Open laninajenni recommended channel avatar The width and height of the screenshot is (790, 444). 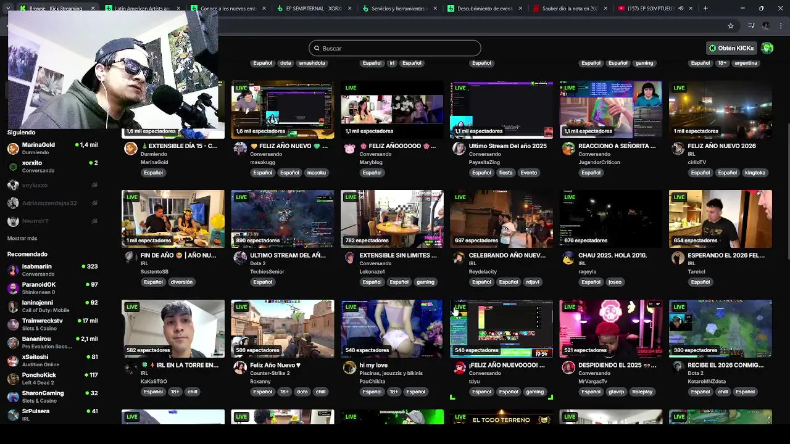coord(13,306)
